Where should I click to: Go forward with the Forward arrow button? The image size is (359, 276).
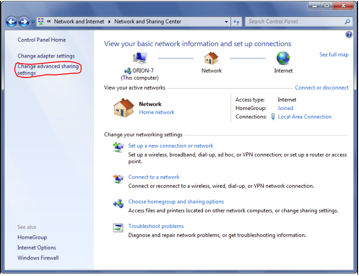coord(24,22)
